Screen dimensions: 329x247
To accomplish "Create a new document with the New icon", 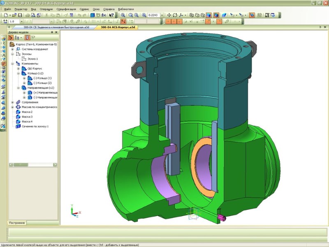I will pyautogui.click(x=6, y=15).
